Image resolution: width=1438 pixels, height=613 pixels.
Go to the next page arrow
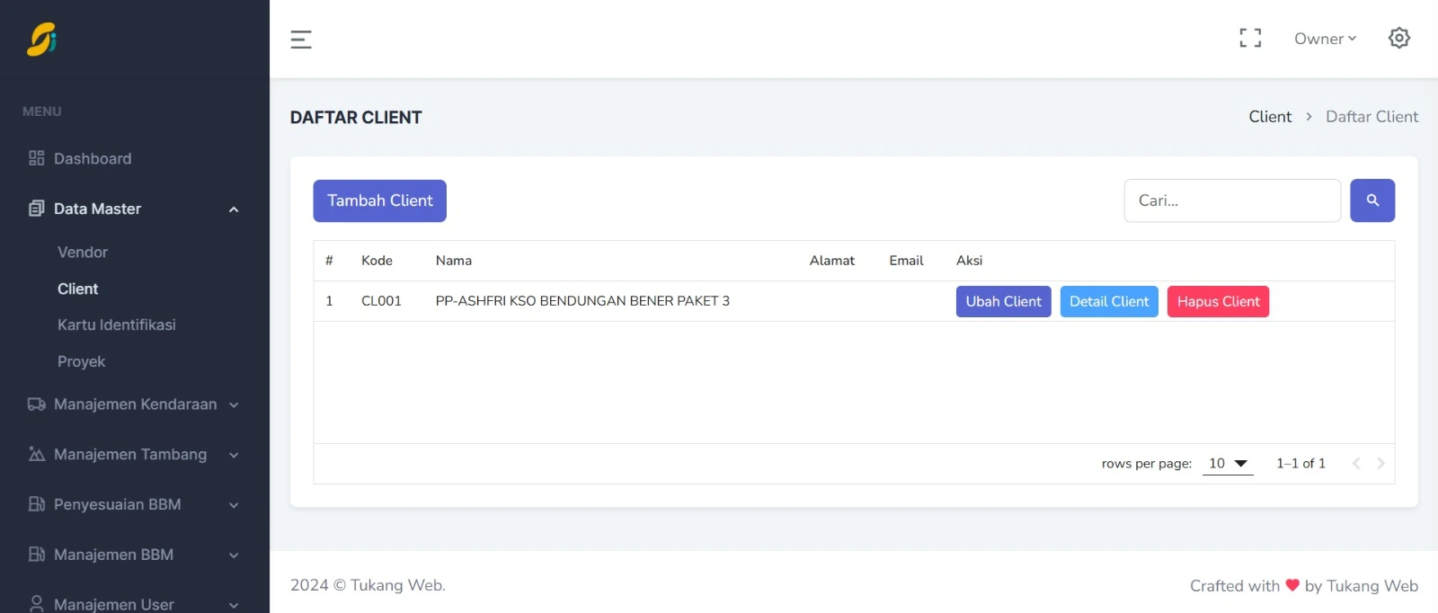[x=1380, y=464]
